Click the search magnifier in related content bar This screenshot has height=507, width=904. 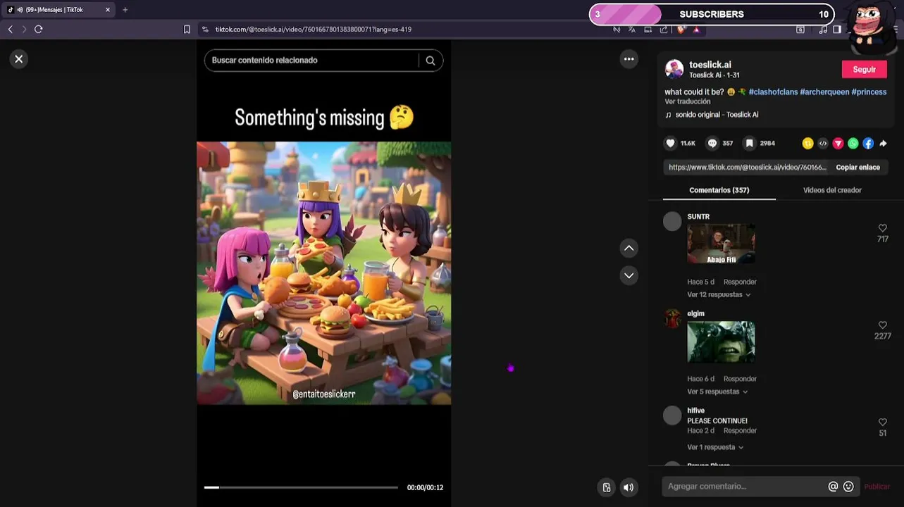(x=431, y=61)
